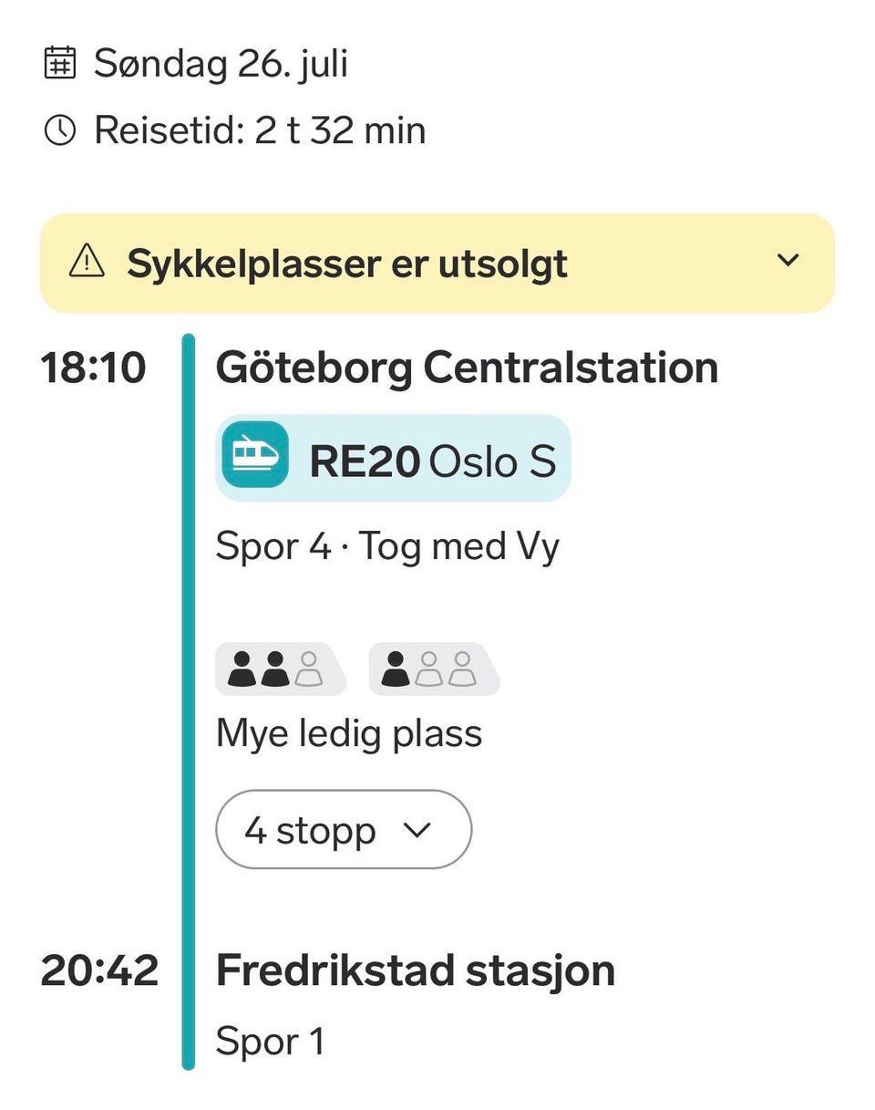
Task: Click the Mye ledig plass label
Action: (x=349, y=733)
